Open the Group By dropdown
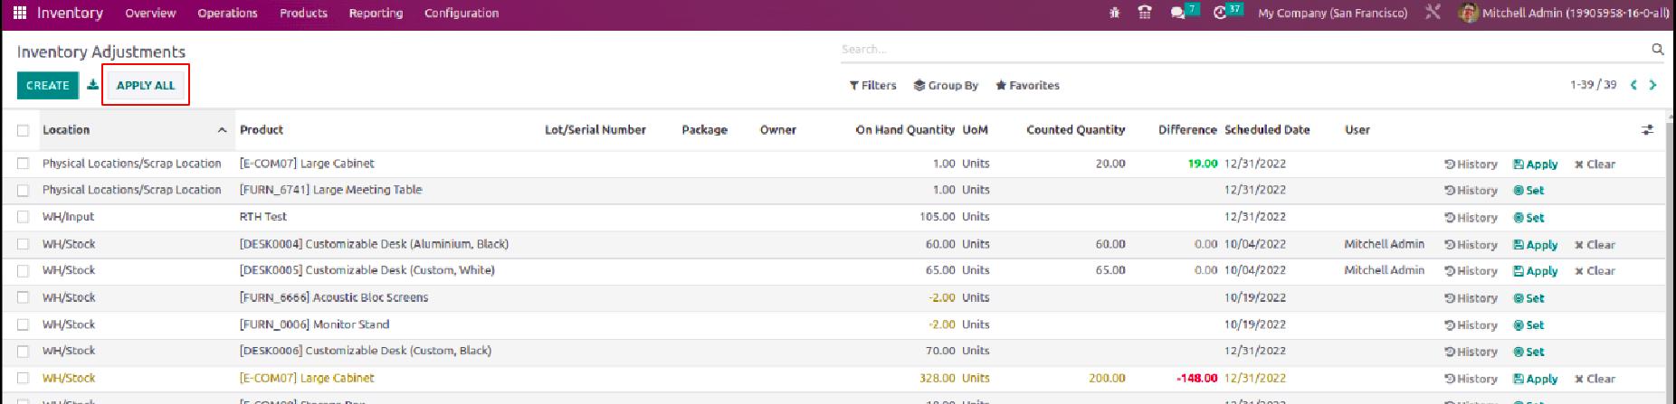Image resolution: width=1676 pixels, height=404 pixels. 946,85
